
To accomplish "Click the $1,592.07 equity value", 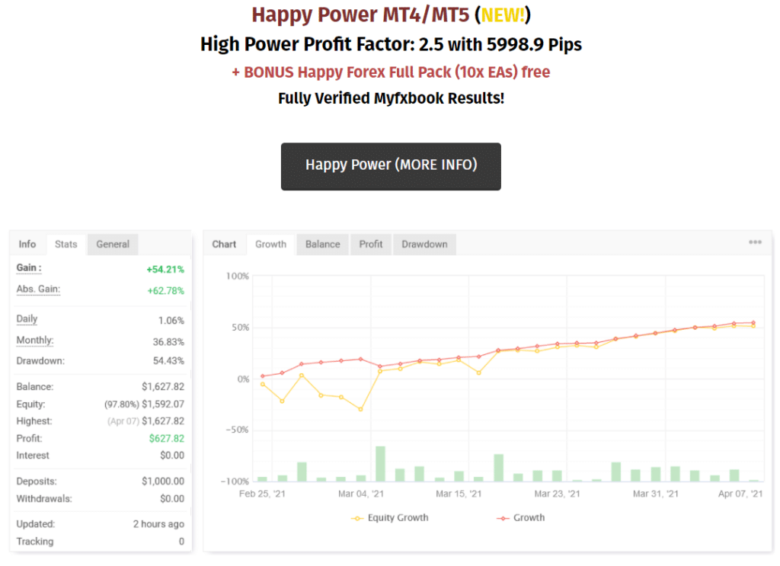I will click(x=163, y=405).
